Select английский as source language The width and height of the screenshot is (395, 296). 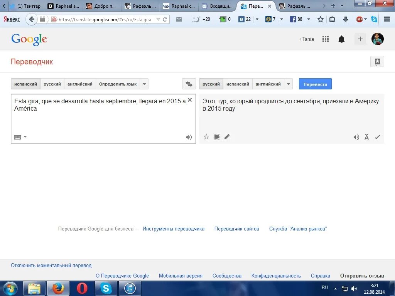click(x=80, y=84)
